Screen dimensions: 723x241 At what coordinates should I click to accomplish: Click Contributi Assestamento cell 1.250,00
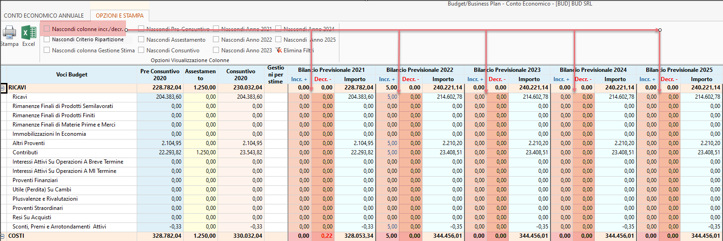click(200, 152)
